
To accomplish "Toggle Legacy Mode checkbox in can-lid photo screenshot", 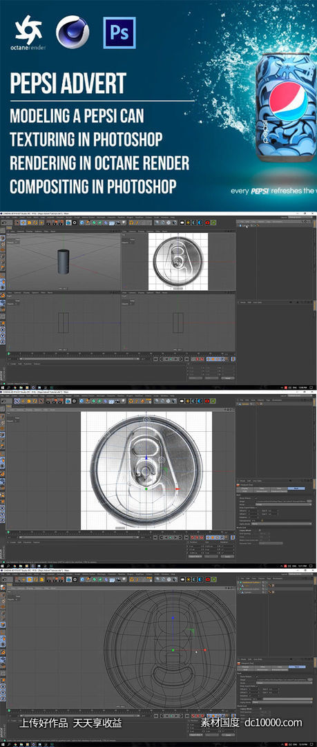I will click(260, 530).
